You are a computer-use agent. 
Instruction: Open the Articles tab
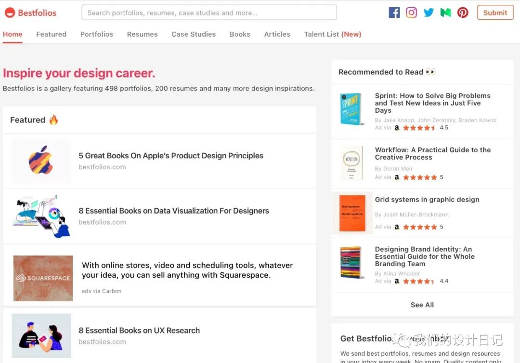[x=277, y=34]
